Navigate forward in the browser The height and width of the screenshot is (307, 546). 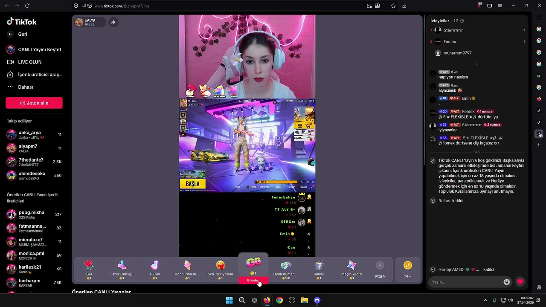pos(17,6)
